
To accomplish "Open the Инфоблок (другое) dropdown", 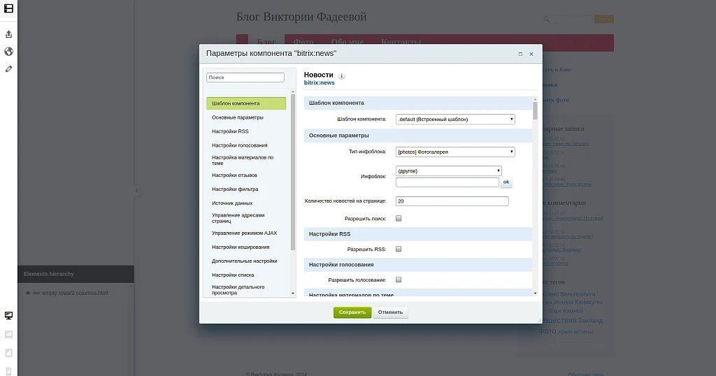I will (449, 171).
